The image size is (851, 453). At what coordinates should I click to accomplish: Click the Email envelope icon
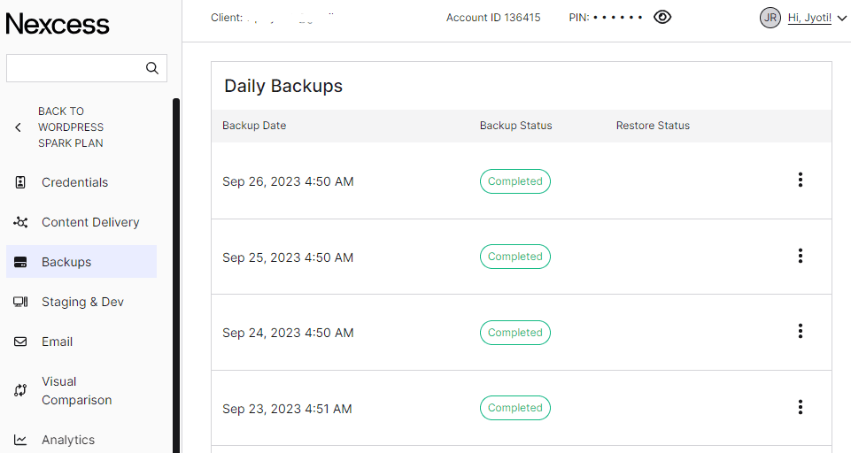click(x=20, y=342)
